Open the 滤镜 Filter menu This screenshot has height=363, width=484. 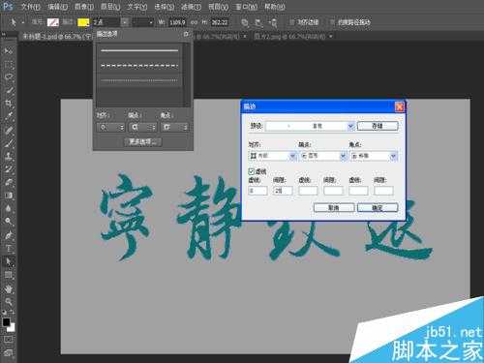point(191,7)
